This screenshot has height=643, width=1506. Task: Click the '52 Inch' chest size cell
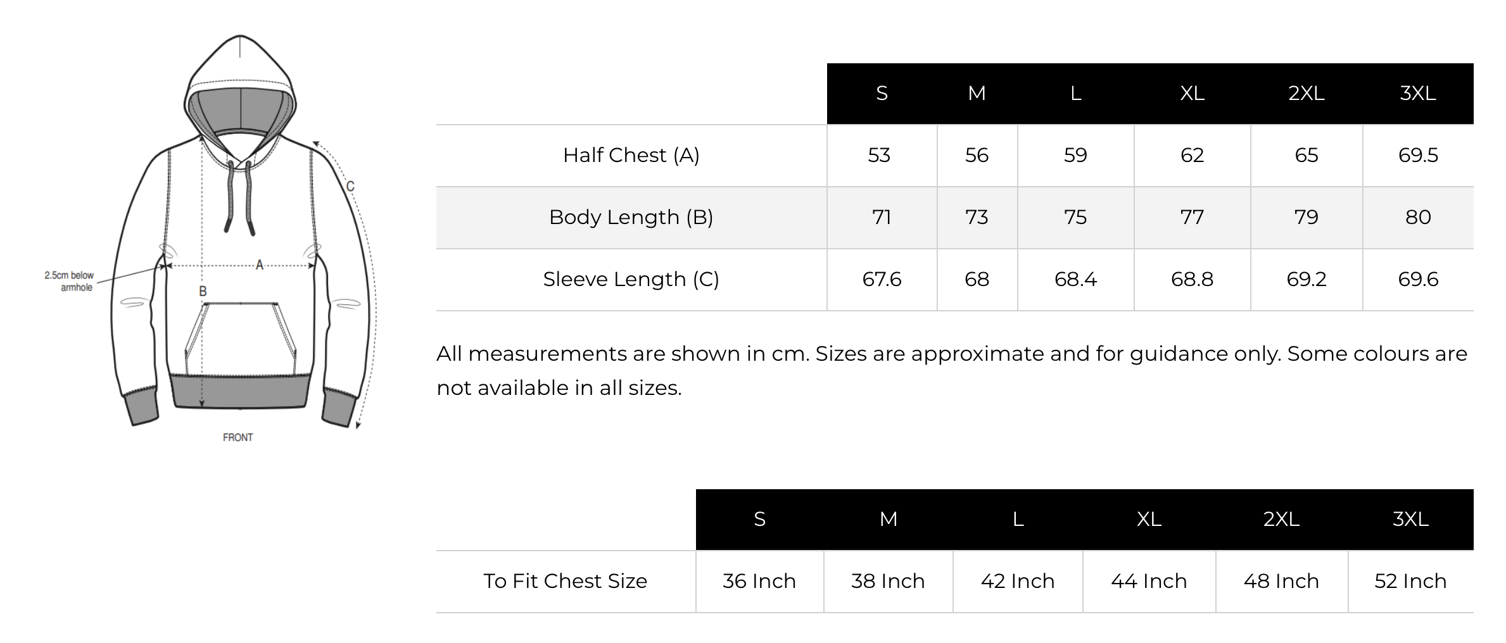pyautogui.click(x=1410, y=581)
